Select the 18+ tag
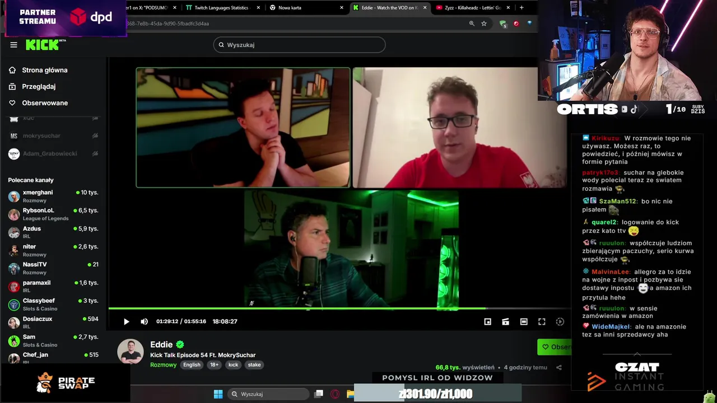Viewport: 717px width, 403px height. 214,364
